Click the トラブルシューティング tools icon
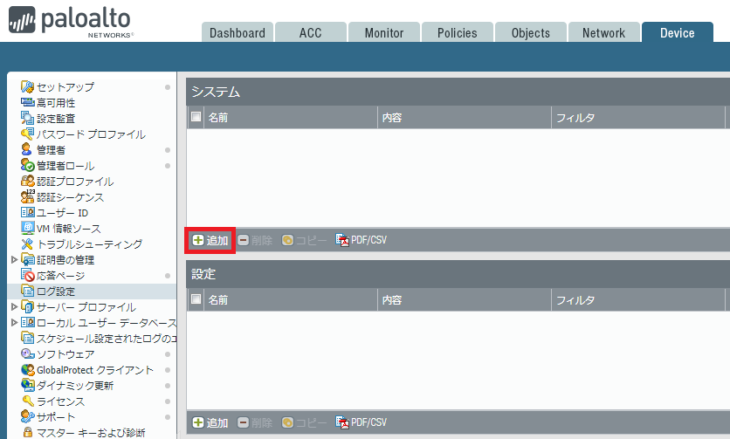The height and width of the screenshot is (439, 730). [x=27, y=244]
